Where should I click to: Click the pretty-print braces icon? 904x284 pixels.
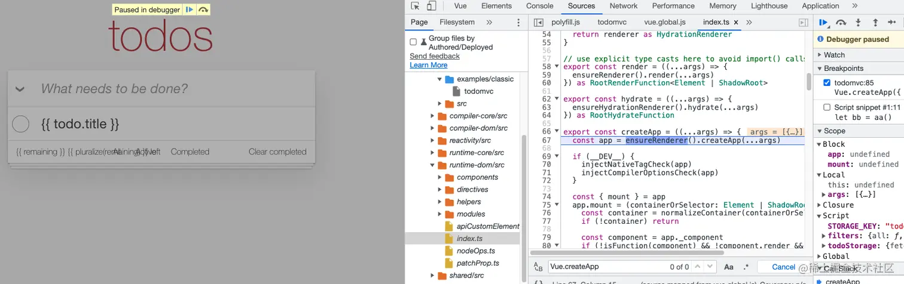click(538, 282)
